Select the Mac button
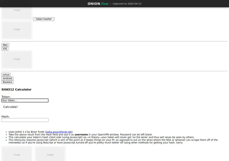 5,45
